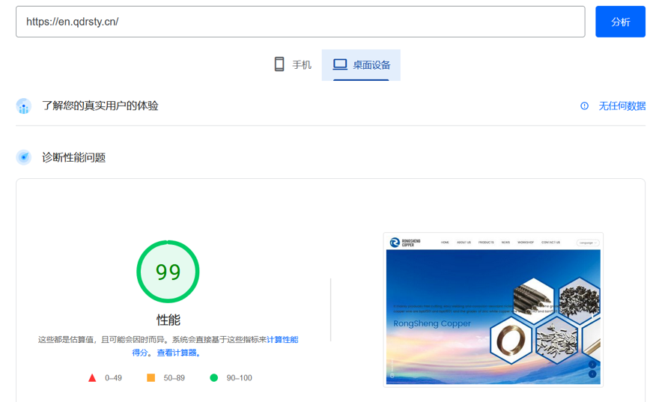The width and height of the screenshot is (647, 402).
Task: Open the Language dropdown in the site preview
Action: (587, 243)
